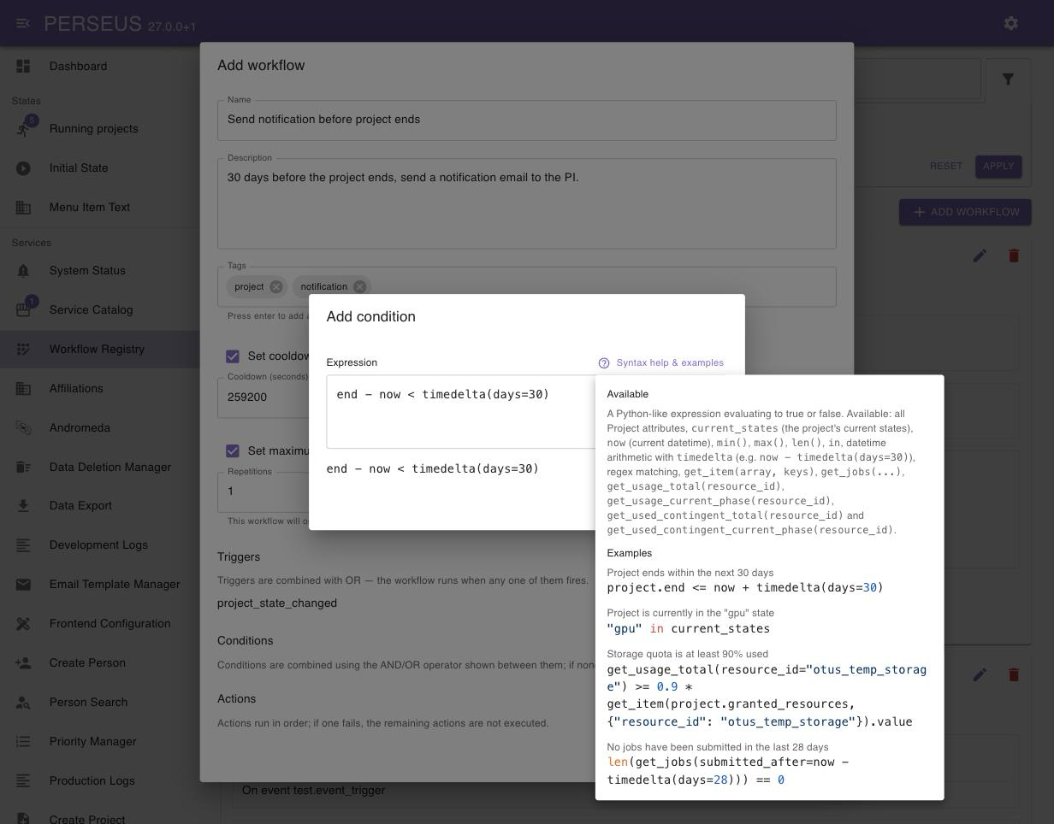
Task: Remove the 'project' tag chip
Action: coord(276,287)
